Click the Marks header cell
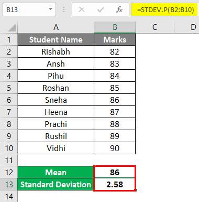 pyautogui.click(x=115, y=40)
